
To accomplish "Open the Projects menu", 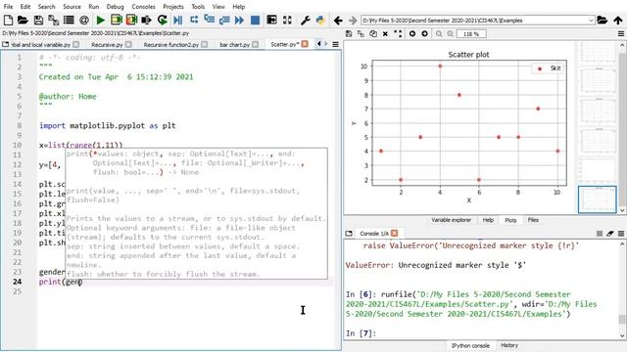I will [173, 7].
